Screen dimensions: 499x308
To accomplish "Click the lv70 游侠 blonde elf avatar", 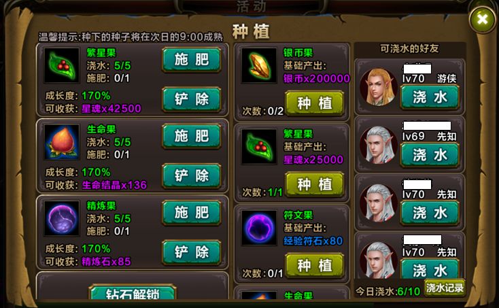I will (x=379, y=86).
